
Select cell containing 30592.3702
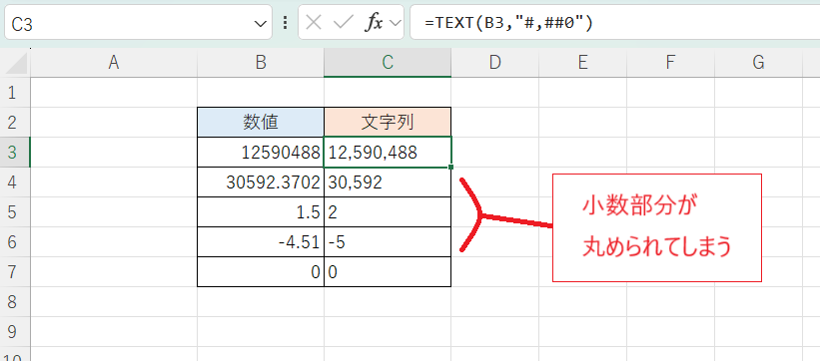click(x=261, y=181)
